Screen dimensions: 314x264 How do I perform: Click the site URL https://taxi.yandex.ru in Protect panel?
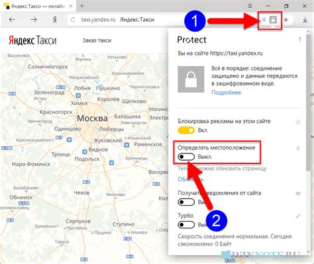[x=236, y=53]
